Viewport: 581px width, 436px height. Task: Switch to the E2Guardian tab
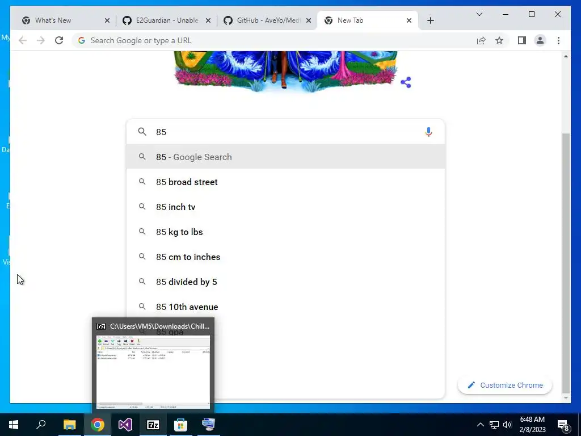(x=167, y=20)
